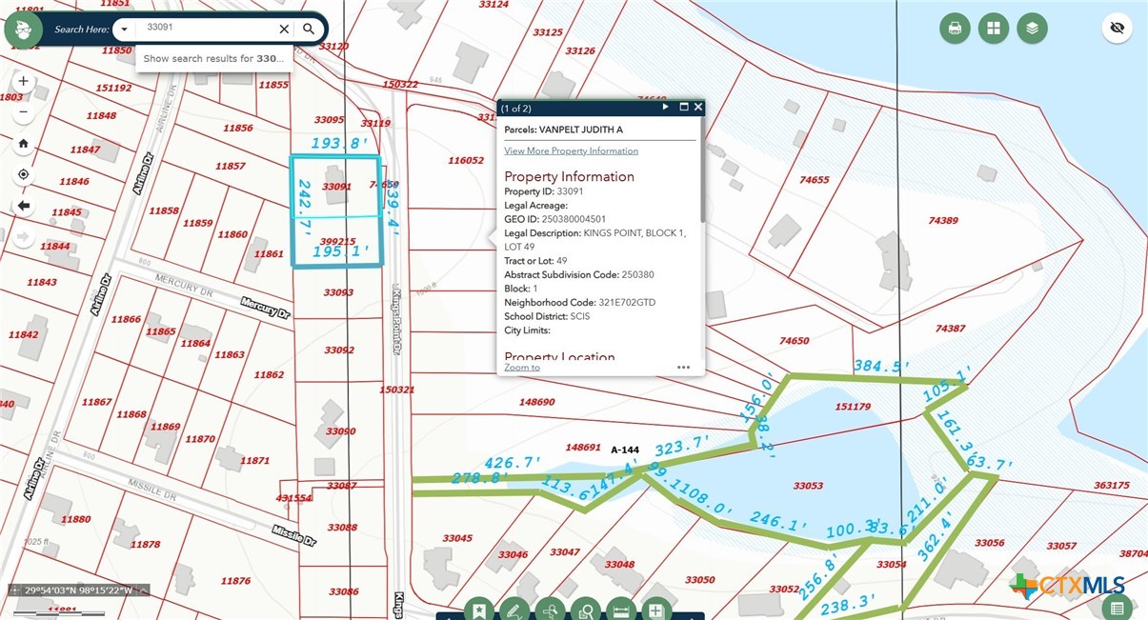The image size is (1148, 620).
Task: Open the add data plus widget
Action: [x=655, y=610]
